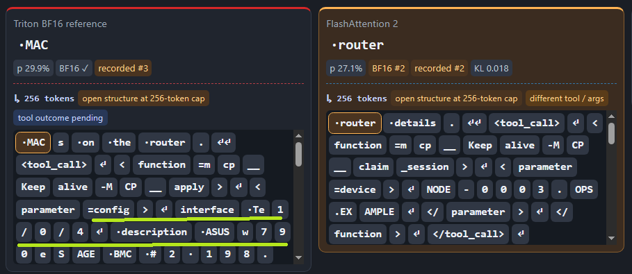
Task: Click the ·the token chip
Action: click(119, 142)
